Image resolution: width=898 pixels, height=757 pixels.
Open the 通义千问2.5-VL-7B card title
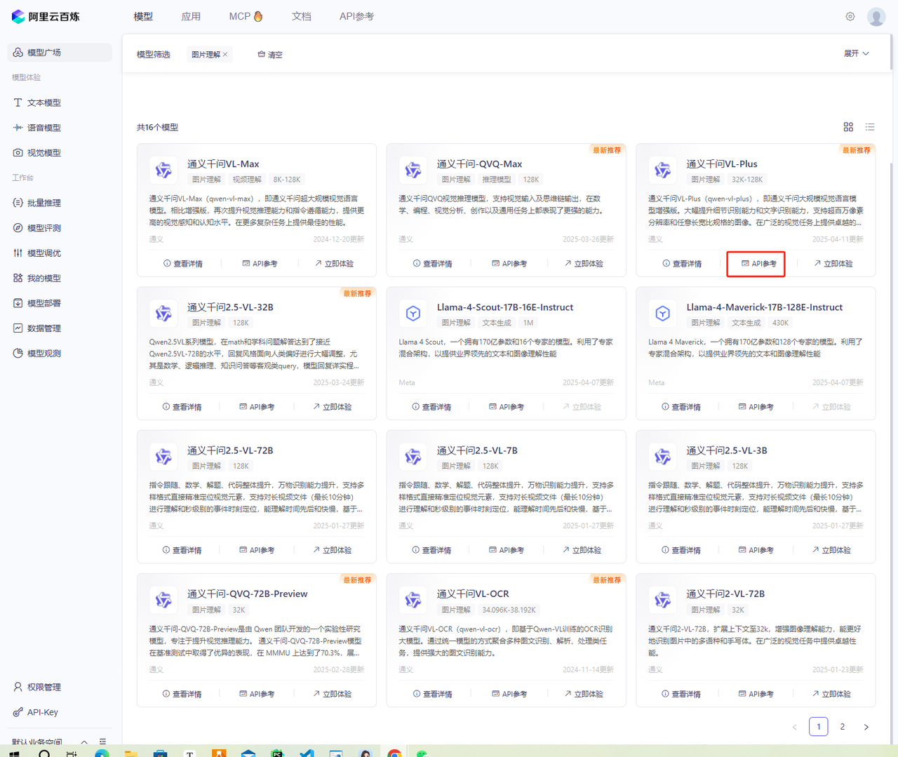pos(477,450)
